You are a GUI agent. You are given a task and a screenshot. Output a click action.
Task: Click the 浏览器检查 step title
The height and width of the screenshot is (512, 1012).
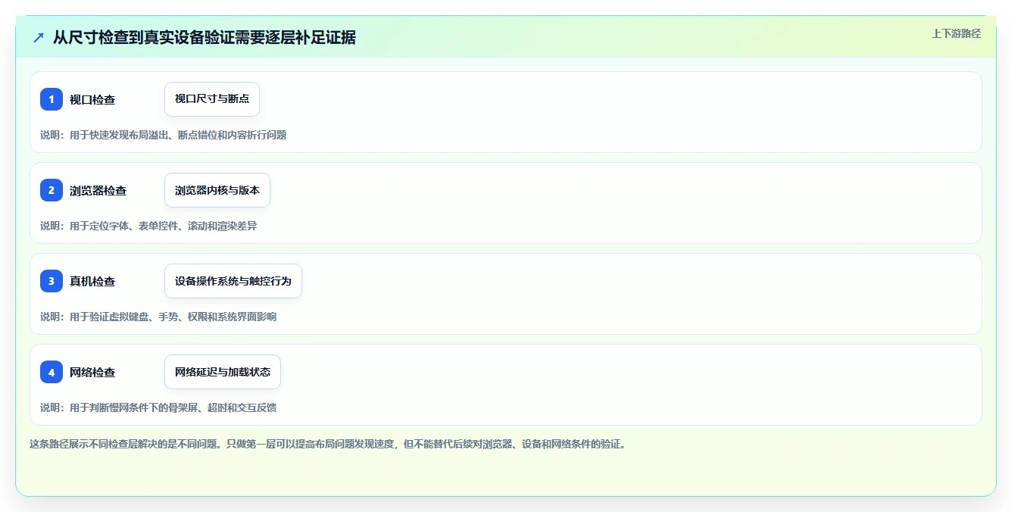click(x=98, y=191)
